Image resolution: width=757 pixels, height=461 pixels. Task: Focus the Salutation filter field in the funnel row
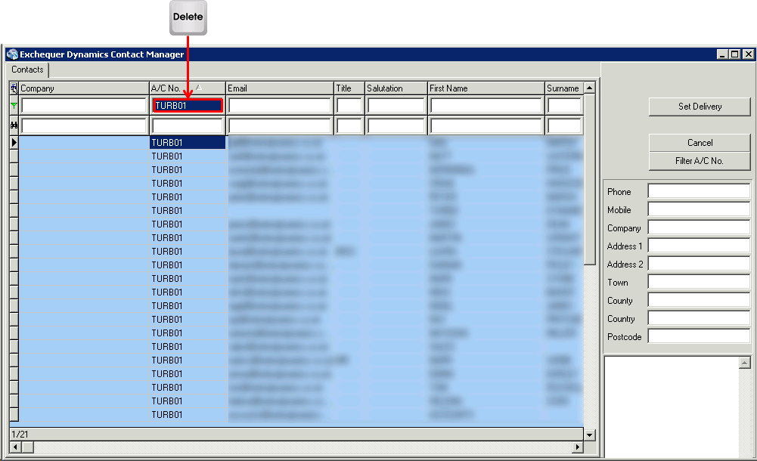tap(396, 106)
